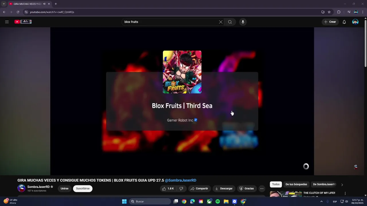Click the page vertical scrollbar
Screen dimensions: 367x206
(366, 43)
